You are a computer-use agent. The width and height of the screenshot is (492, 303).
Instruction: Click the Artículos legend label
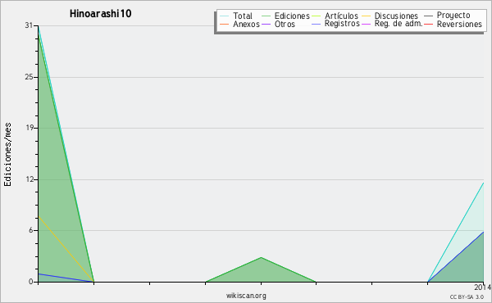341,16
